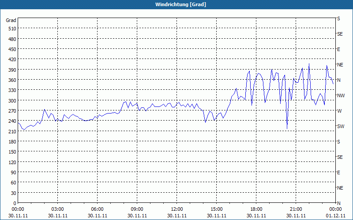
Task: Select the 180 degree axis label
Action: click(13, 142)
